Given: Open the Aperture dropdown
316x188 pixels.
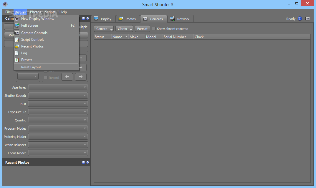Looking at the screenshot, I should (58, 87).
